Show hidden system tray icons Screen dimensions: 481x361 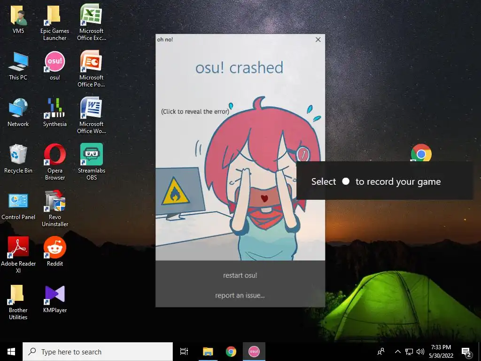[x=397, y=352]
